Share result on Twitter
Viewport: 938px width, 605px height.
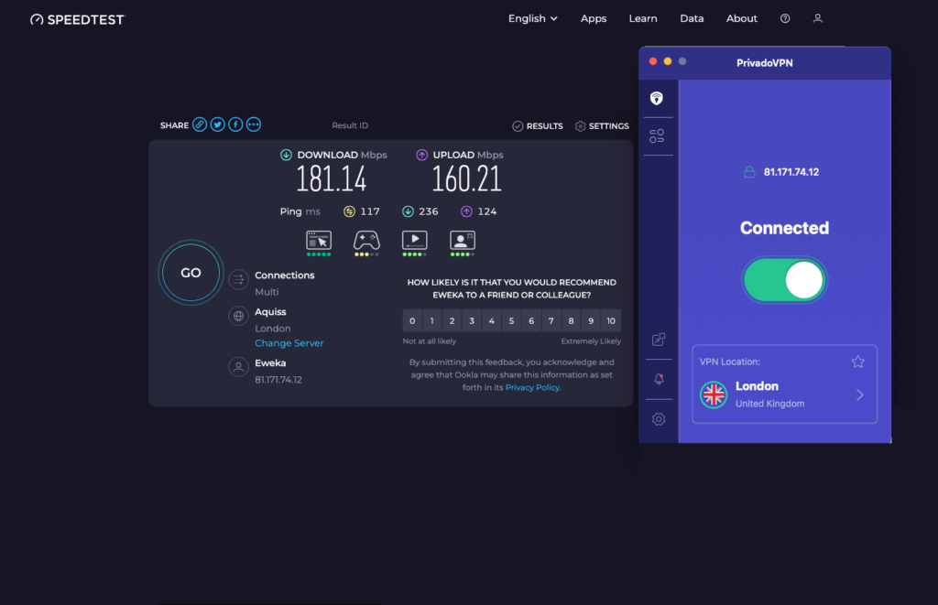tap(218, 124)
